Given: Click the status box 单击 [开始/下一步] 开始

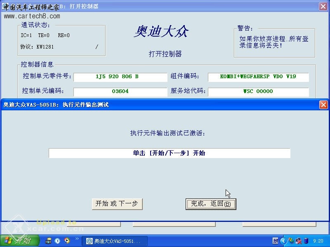Looking at the screenshot, I should coord(170,153).
